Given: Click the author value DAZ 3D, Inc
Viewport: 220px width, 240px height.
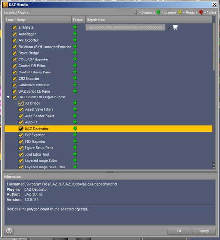Looking at the screenshot, I should click(x=34, y=194).
